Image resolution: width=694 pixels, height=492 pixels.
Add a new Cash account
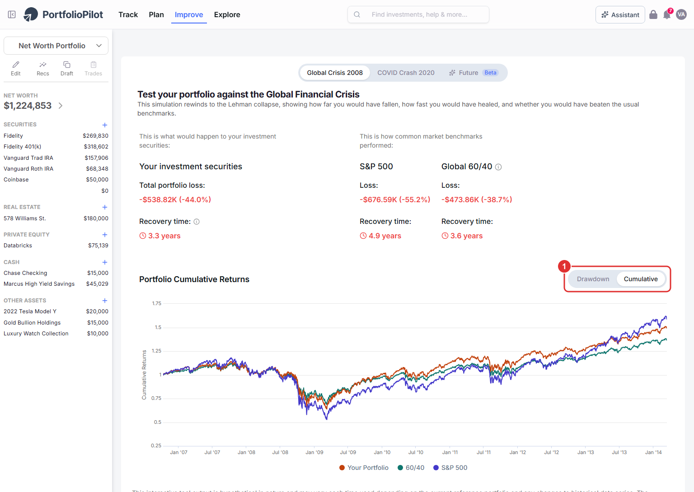pos(105,262)
